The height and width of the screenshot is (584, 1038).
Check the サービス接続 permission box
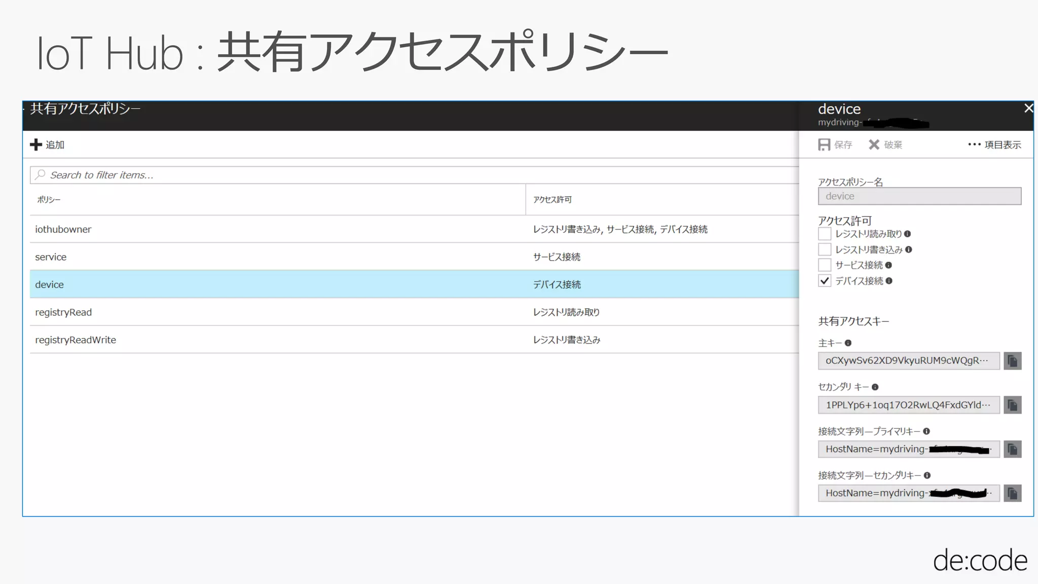click(825, 265)
